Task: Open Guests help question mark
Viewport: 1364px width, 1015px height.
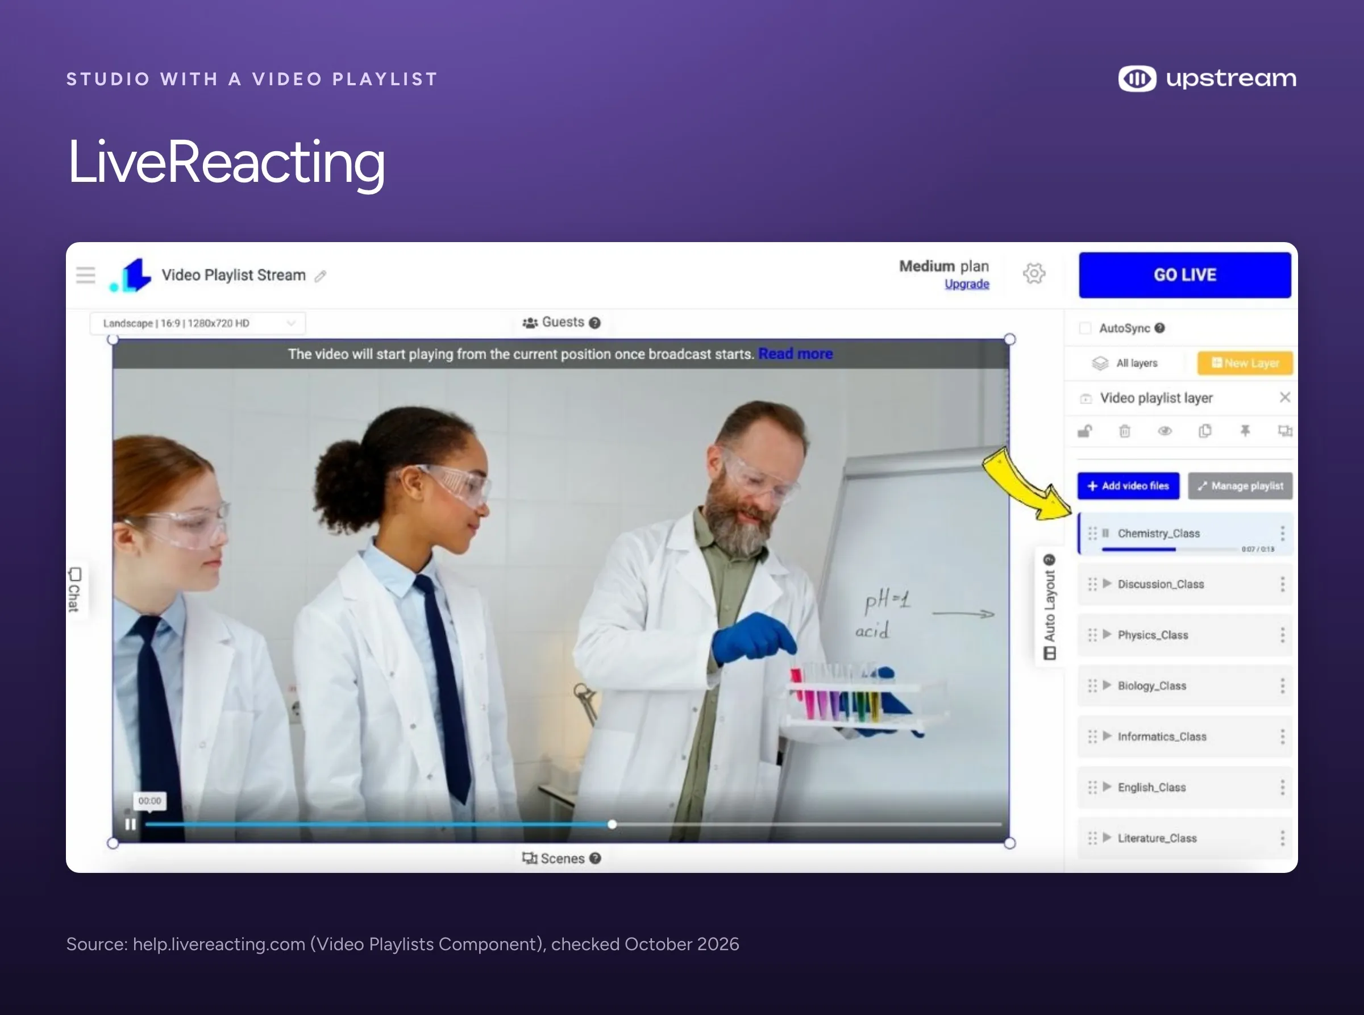Action: tap(594, 323)
